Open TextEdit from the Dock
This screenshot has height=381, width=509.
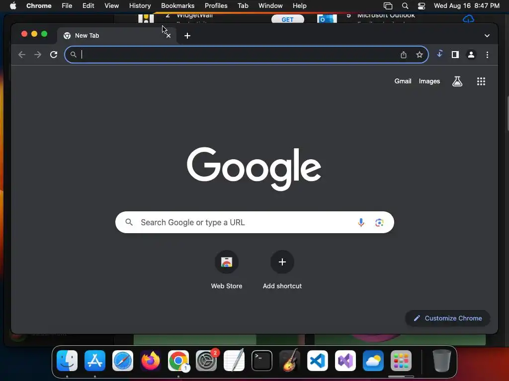(x=234, y=361)
